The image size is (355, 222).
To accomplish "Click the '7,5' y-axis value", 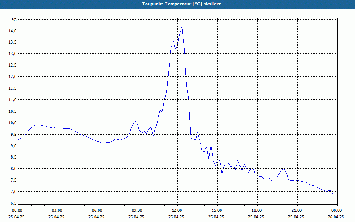I will tap(14, 180).
